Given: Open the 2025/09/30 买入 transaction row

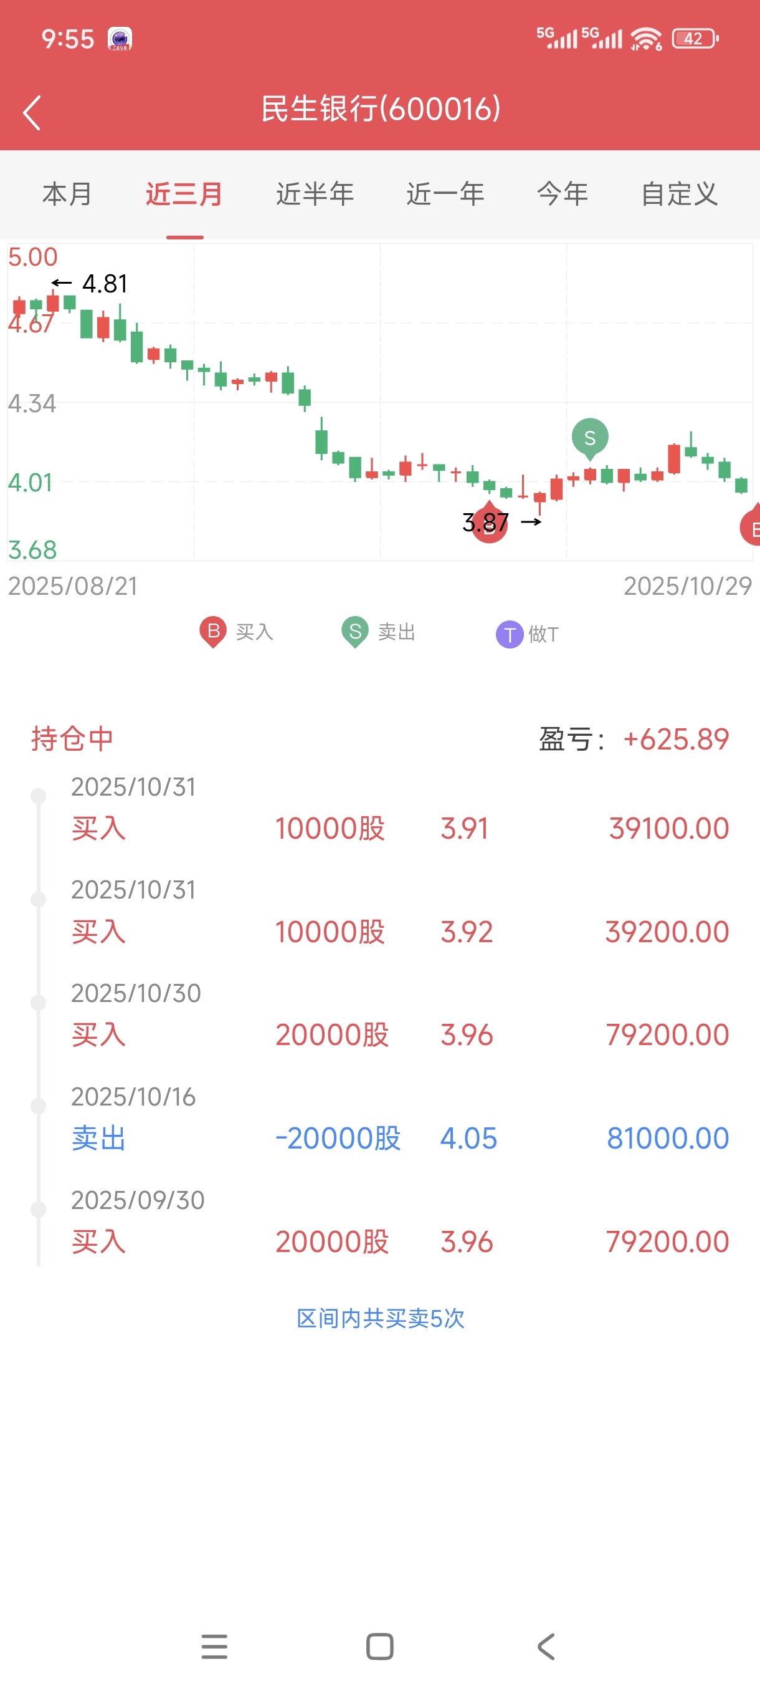Looking at the screenshot, I should tap(381, 1223).
